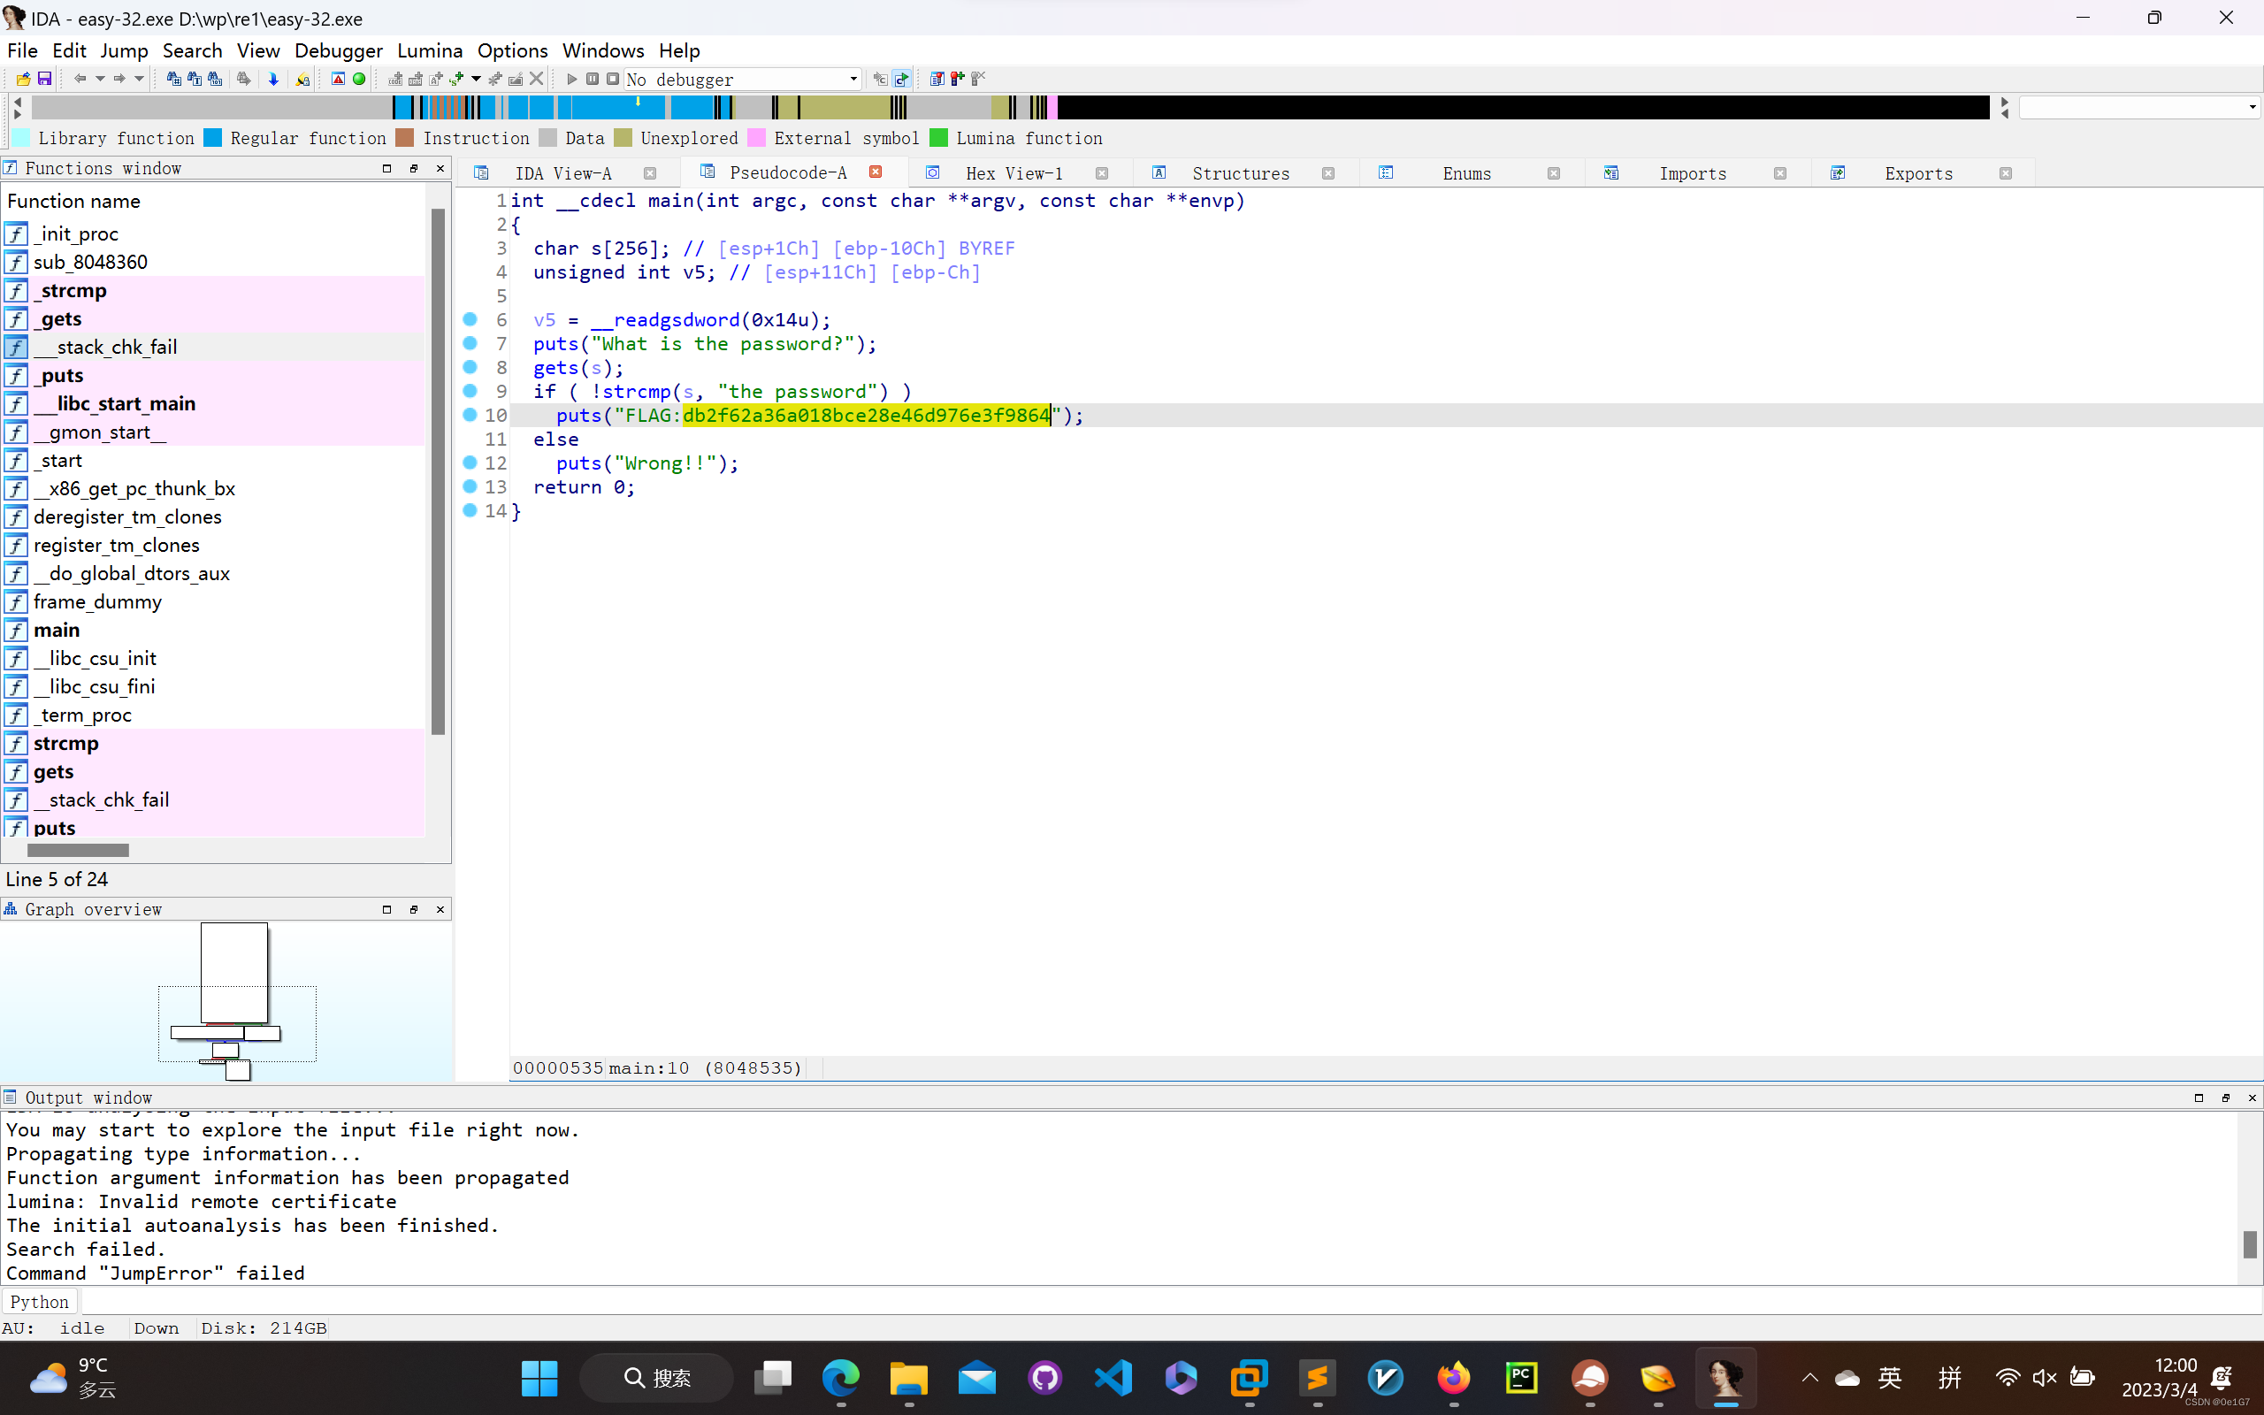Click the green circle toolbar icon
This screenshot has height=1415, width=2264.
click(358, 80)
